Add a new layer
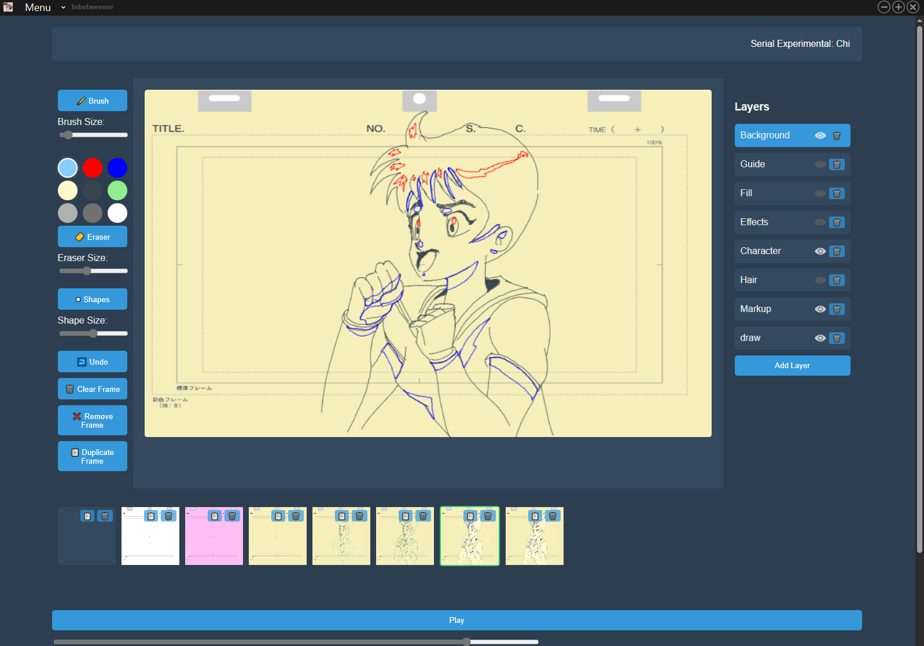Image resolution: width=924 pixels, height=646 pixels. pyautogui.click(x=792, y=365)
